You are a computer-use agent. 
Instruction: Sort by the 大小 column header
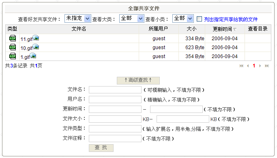[192, 29]
